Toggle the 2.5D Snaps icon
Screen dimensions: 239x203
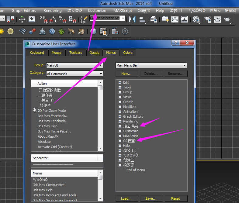(x=43, y=19)
